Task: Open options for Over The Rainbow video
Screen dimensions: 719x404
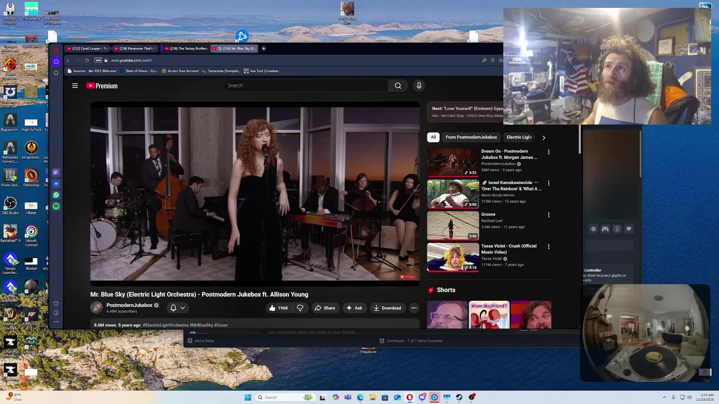Action: tap(549, 183)
